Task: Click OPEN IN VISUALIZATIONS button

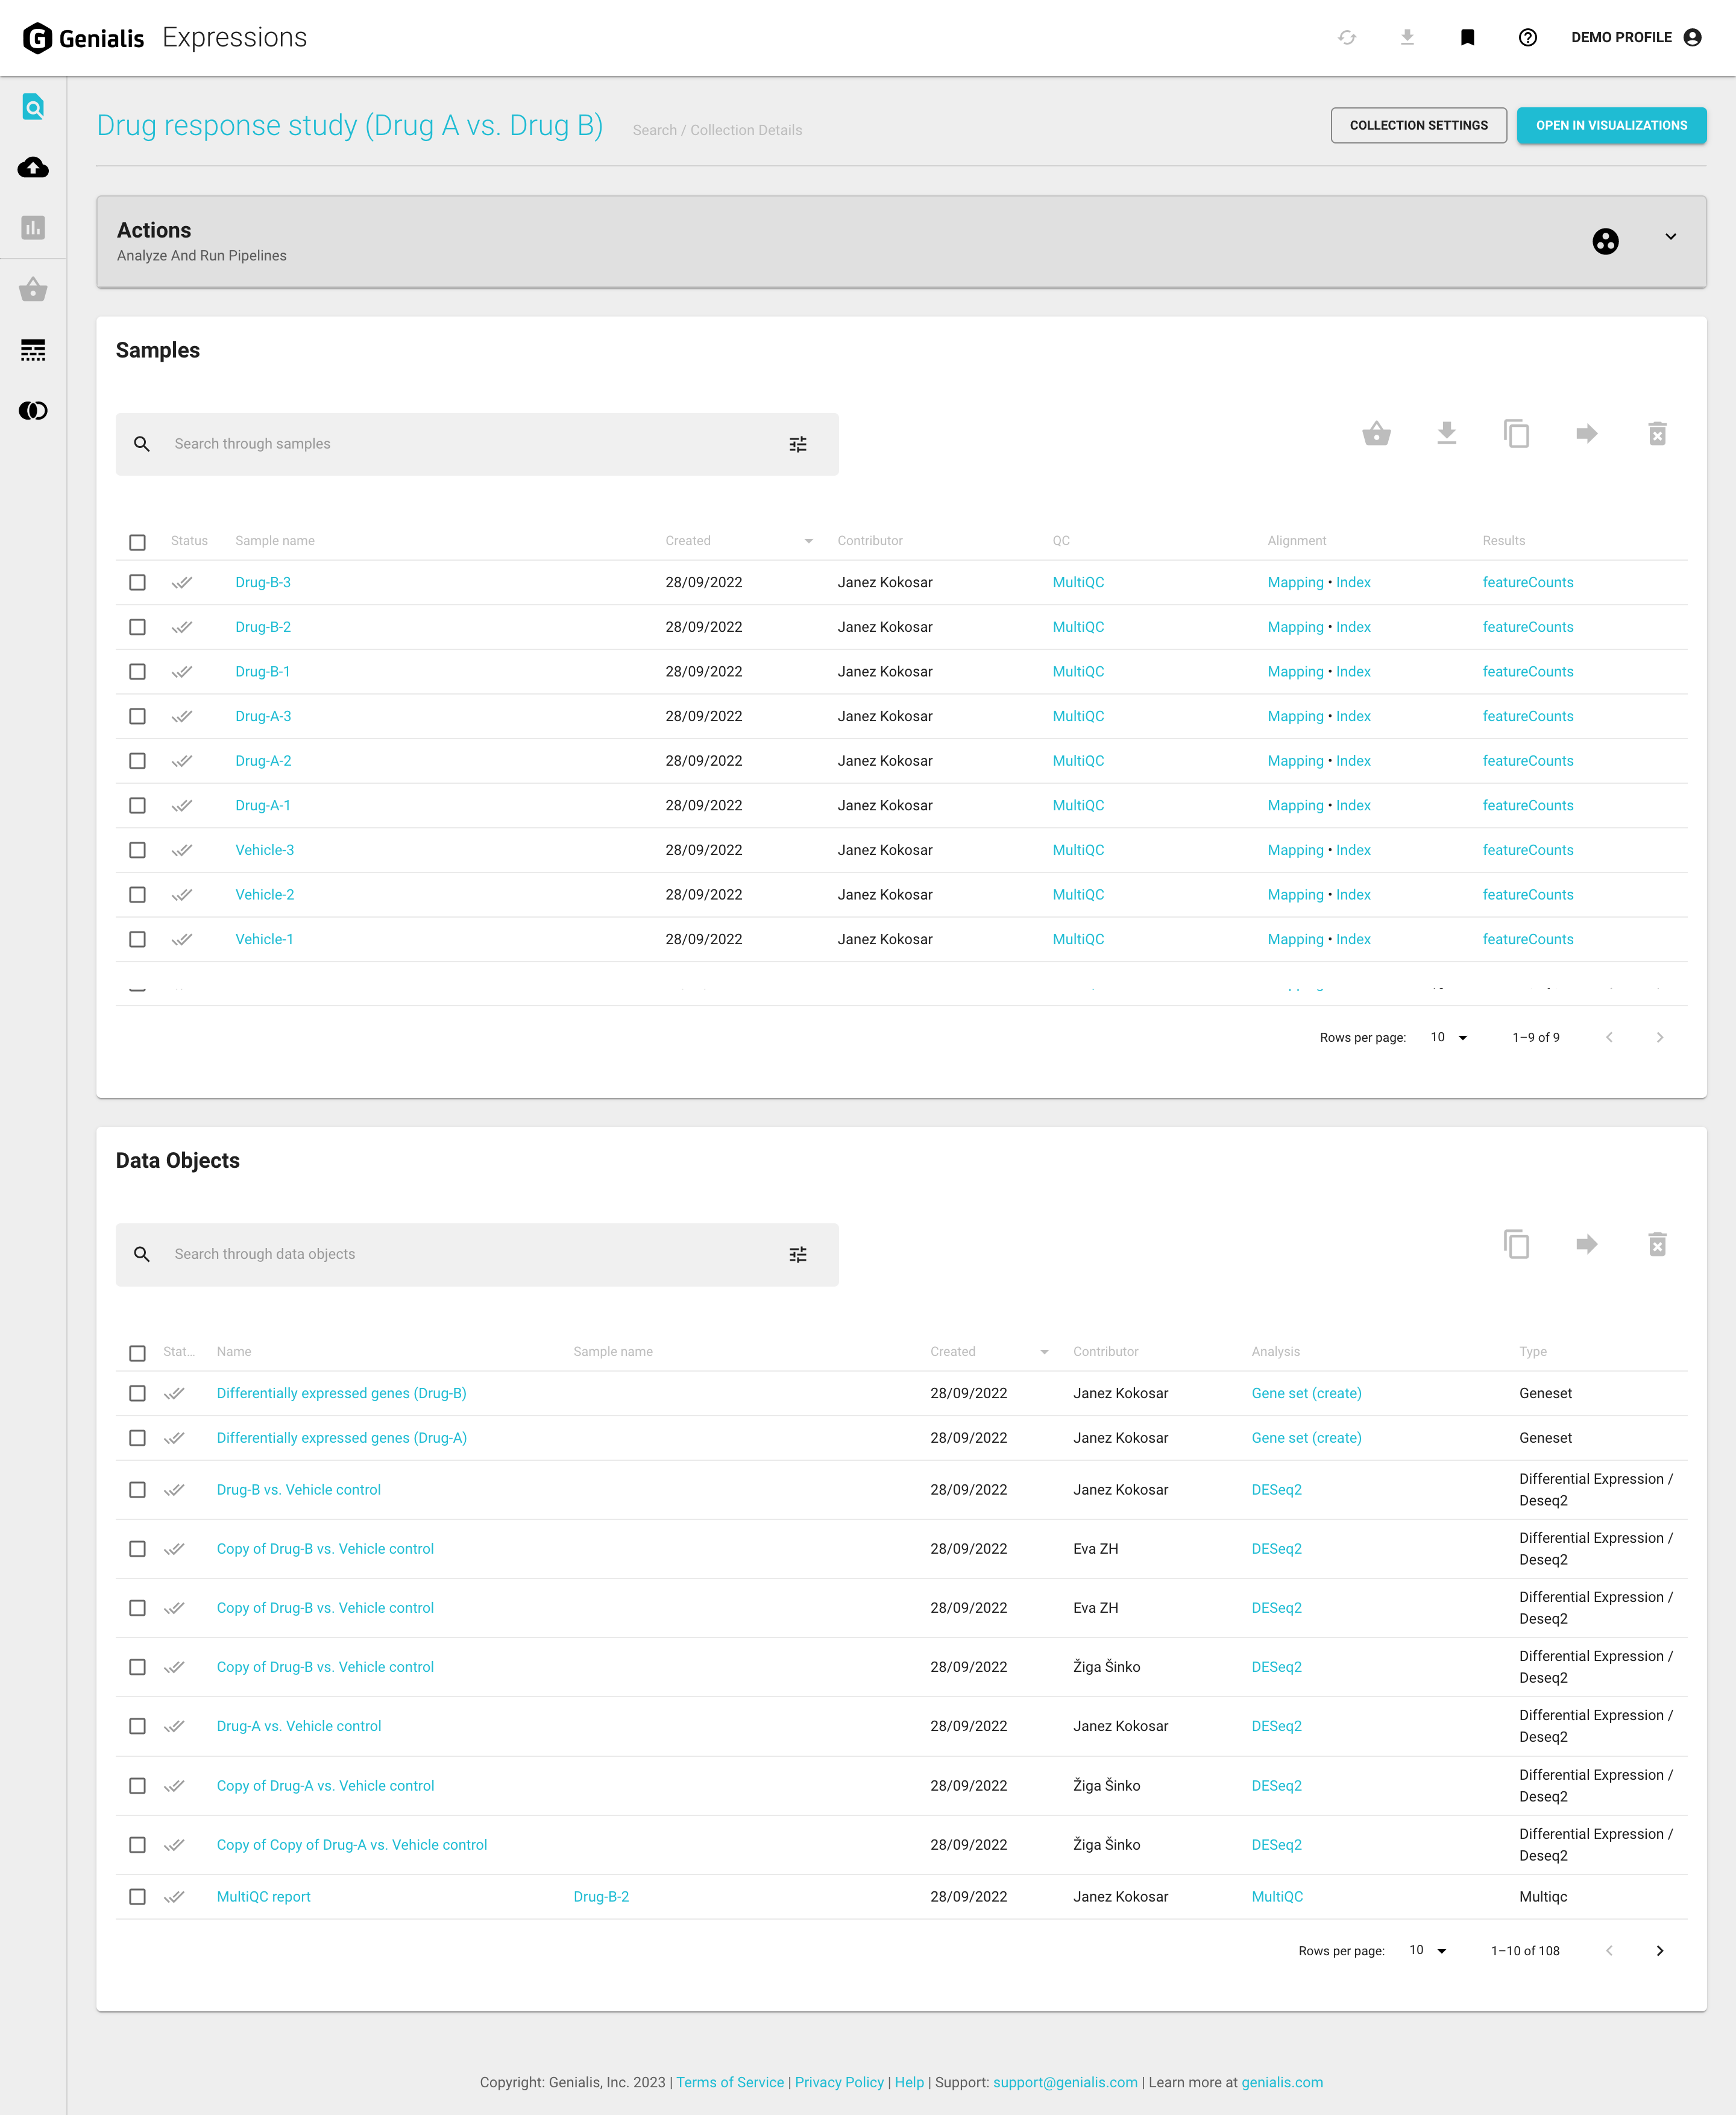Action: (1611, 125)
